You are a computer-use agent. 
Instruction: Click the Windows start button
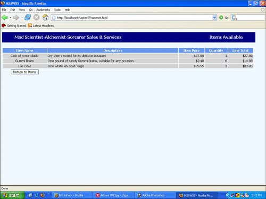tap(12, 195)
